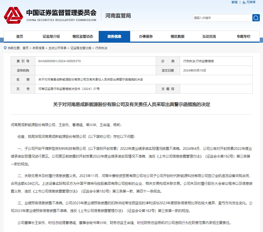The image size is (263, 232).
Task: Switch to traditional Chinese via 繁體
Action: [x=234, y=2]
